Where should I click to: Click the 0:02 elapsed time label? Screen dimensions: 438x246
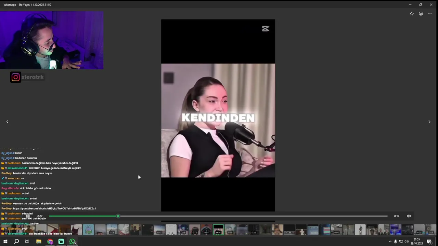point(40,216)
